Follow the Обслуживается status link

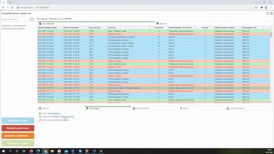click(x=54, y=113)
